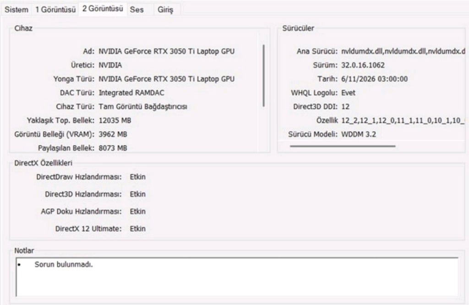Click the DirectDraw Hızlandırması 'Etkin' status
469x305 pixels.
pyautogui.click(x=137, y=177)
